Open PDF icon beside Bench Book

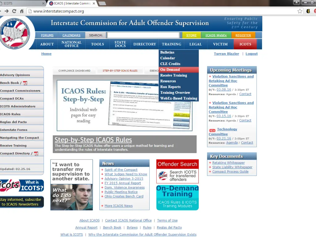click(25, 83)
